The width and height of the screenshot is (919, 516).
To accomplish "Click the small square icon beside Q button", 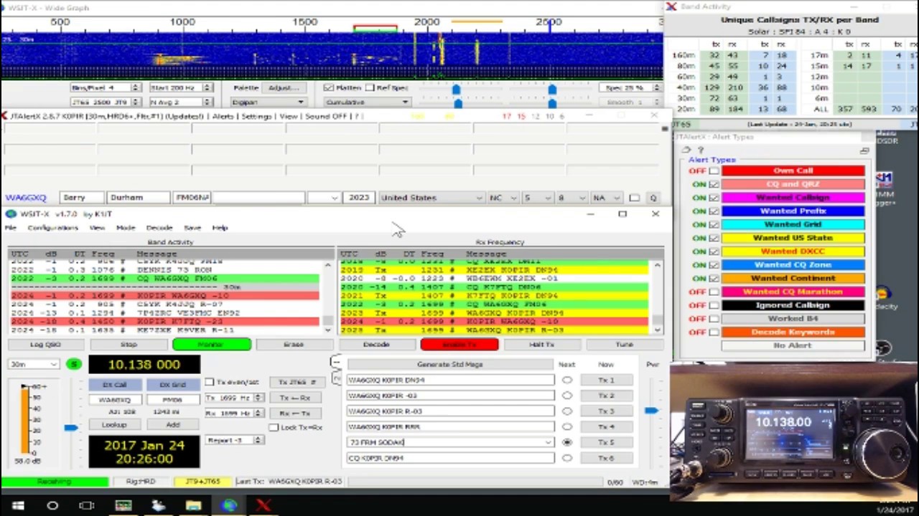I will 634,198.
